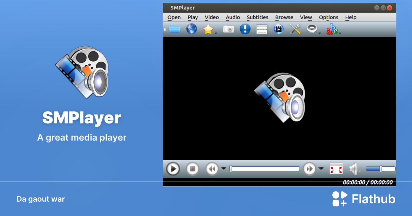Open Preferences with the wrench icon

(x=295, y=29)
